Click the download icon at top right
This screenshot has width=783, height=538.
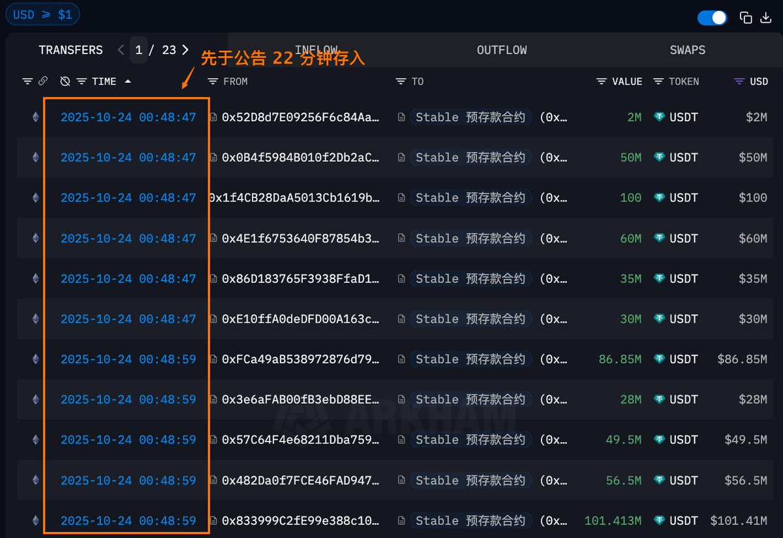pos(766,18)
